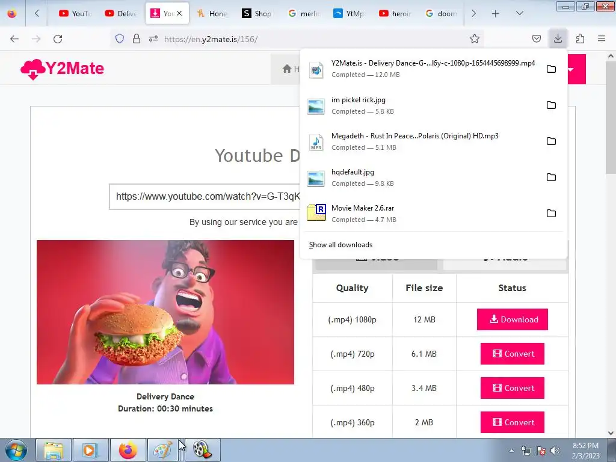The width and height of the screenshot is (616, 462).
Task: Show Movie Maker 2.6.rar in folder
Action: 551,214
